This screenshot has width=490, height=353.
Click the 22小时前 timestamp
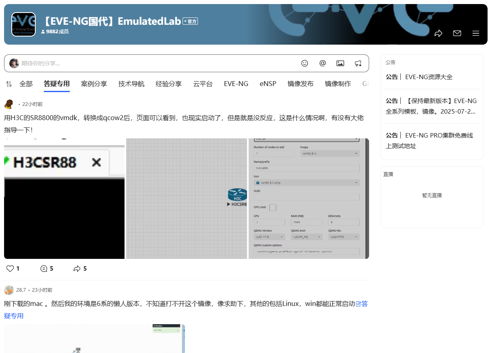32,104
